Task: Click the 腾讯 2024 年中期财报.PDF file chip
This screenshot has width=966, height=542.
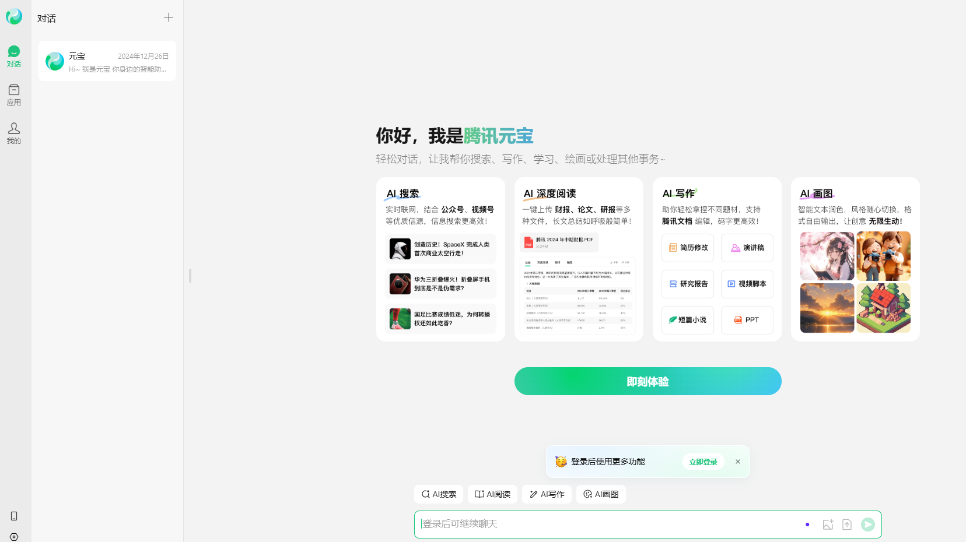Action: pos(559,242)
